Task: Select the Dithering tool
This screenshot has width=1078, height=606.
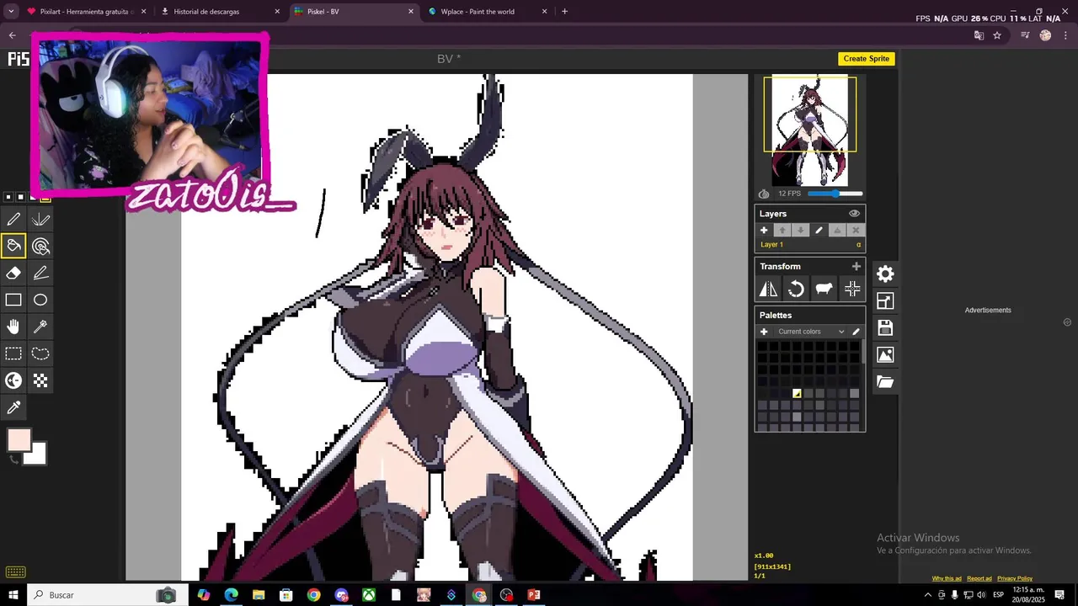Action: pyautogui.click(x=40, y=381)
